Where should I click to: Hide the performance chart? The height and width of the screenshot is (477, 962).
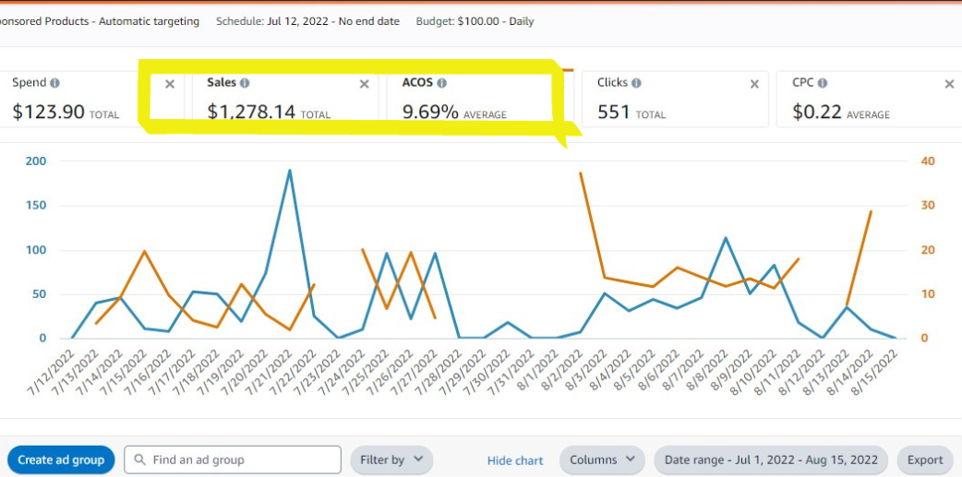515,460
